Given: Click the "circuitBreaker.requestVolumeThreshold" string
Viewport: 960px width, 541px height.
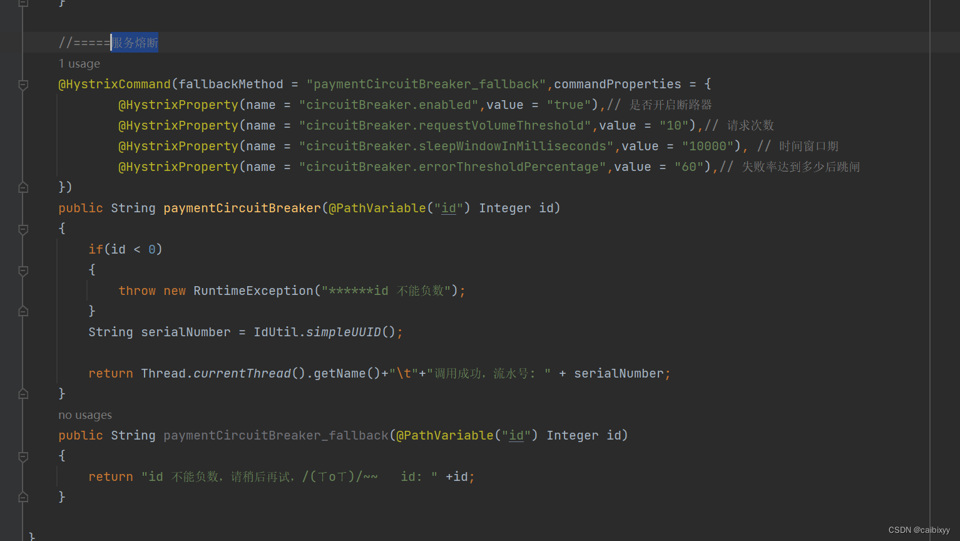Looking at the screenshot, I should pos(445,125).
